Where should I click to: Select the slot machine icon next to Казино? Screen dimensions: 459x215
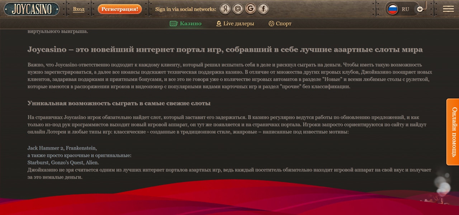[173, 23]
